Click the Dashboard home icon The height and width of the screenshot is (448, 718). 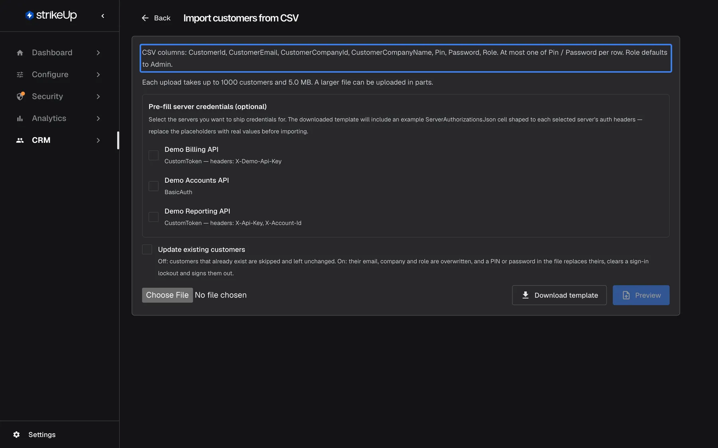[x=20, y=53]
